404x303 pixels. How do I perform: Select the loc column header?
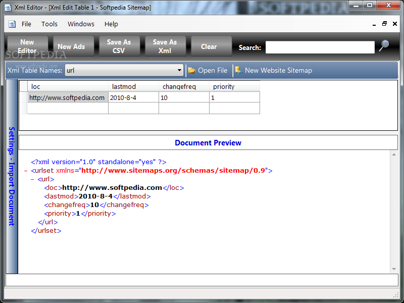coord(68,86)
